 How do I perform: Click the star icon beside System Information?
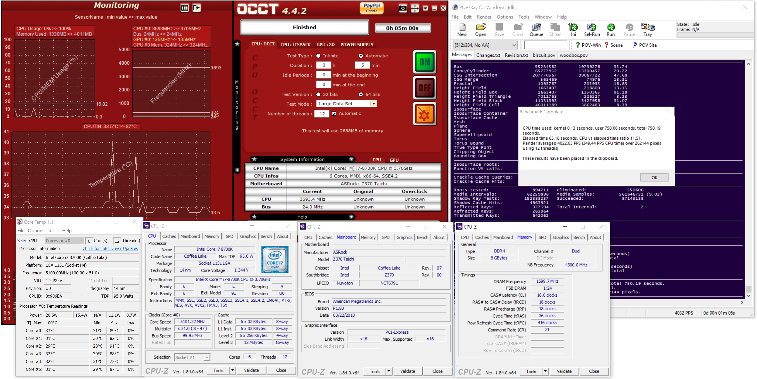(x=254, y=159)
